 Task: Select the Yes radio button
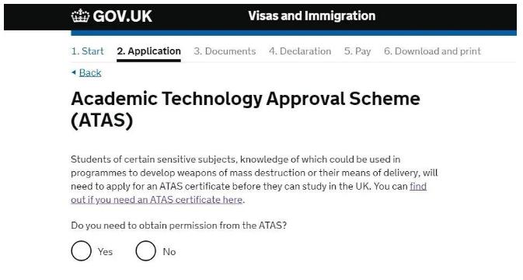click(x=81, y=251)
